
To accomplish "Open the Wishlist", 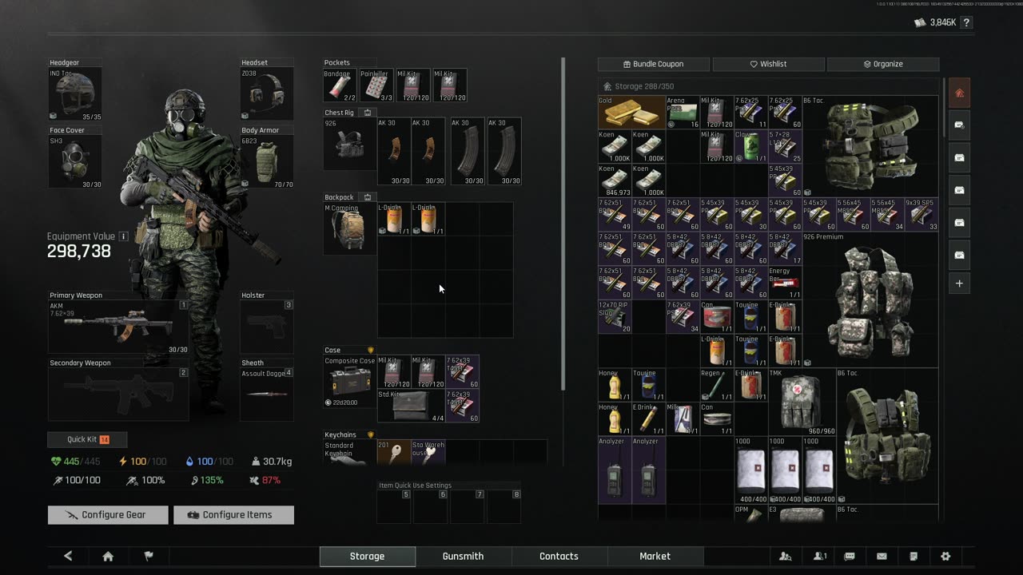I will pos(768,64).
